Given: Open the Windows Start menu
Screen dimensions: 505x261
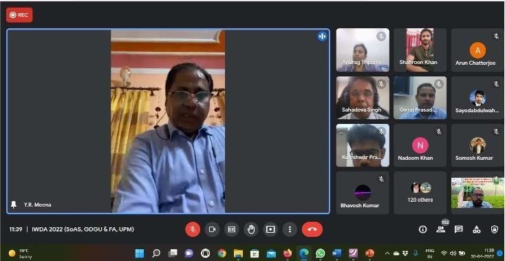Looking at the screenshot, I should point(140,253).
